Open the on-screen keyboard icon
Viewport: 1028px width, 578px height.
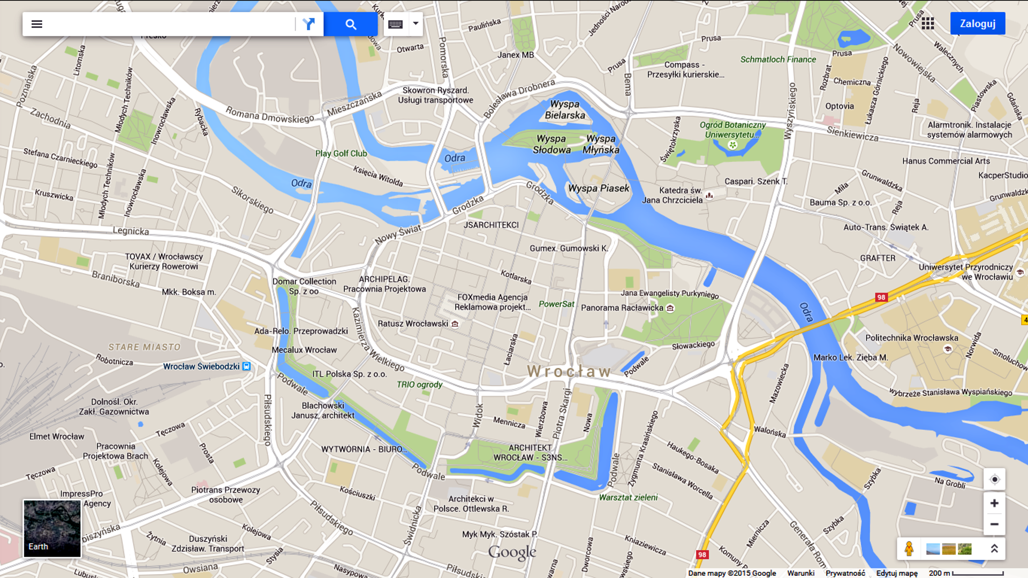click(x=395, y=24)
